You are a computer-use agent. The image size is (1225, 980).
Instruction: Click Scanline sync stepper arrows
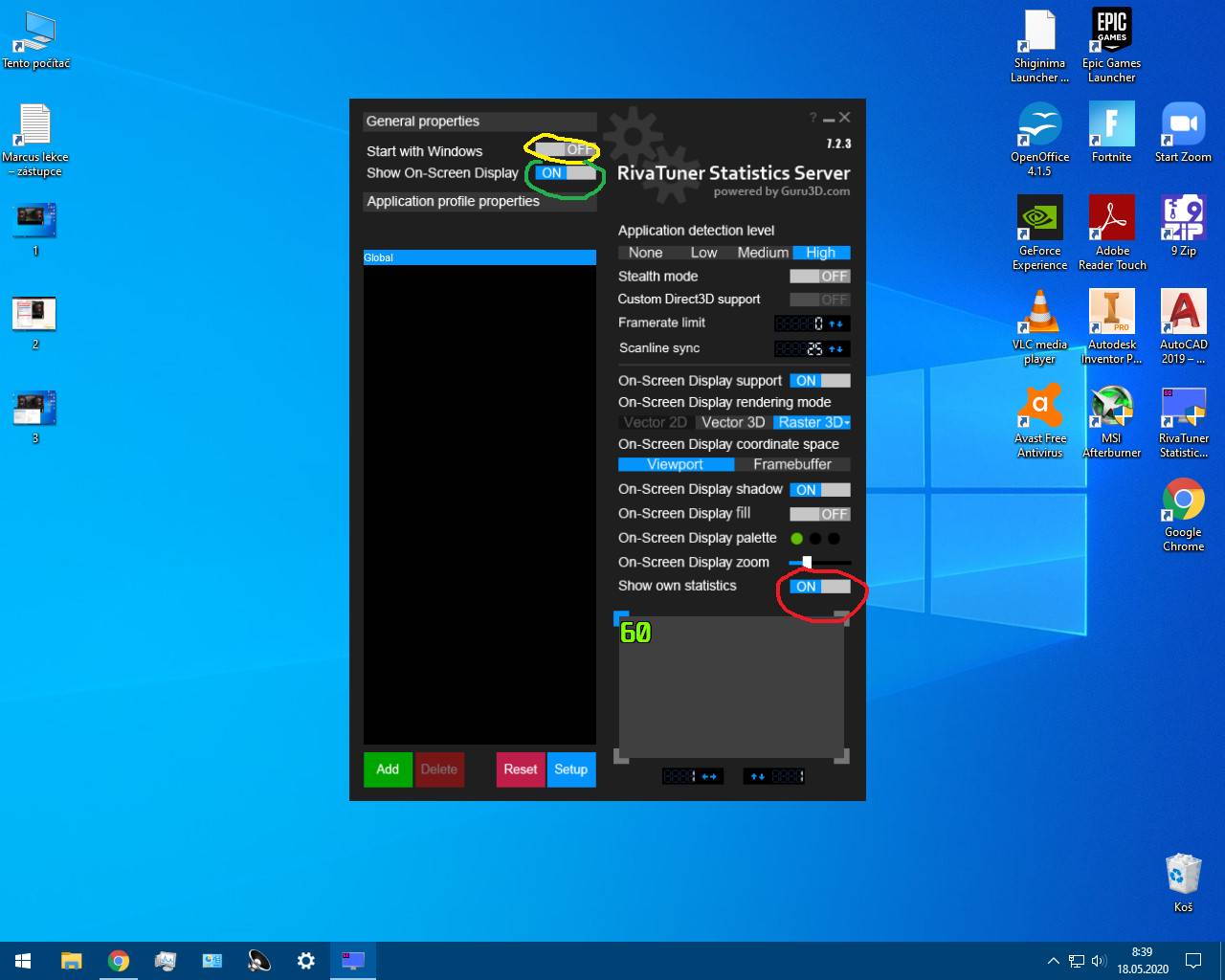(836, 349)
